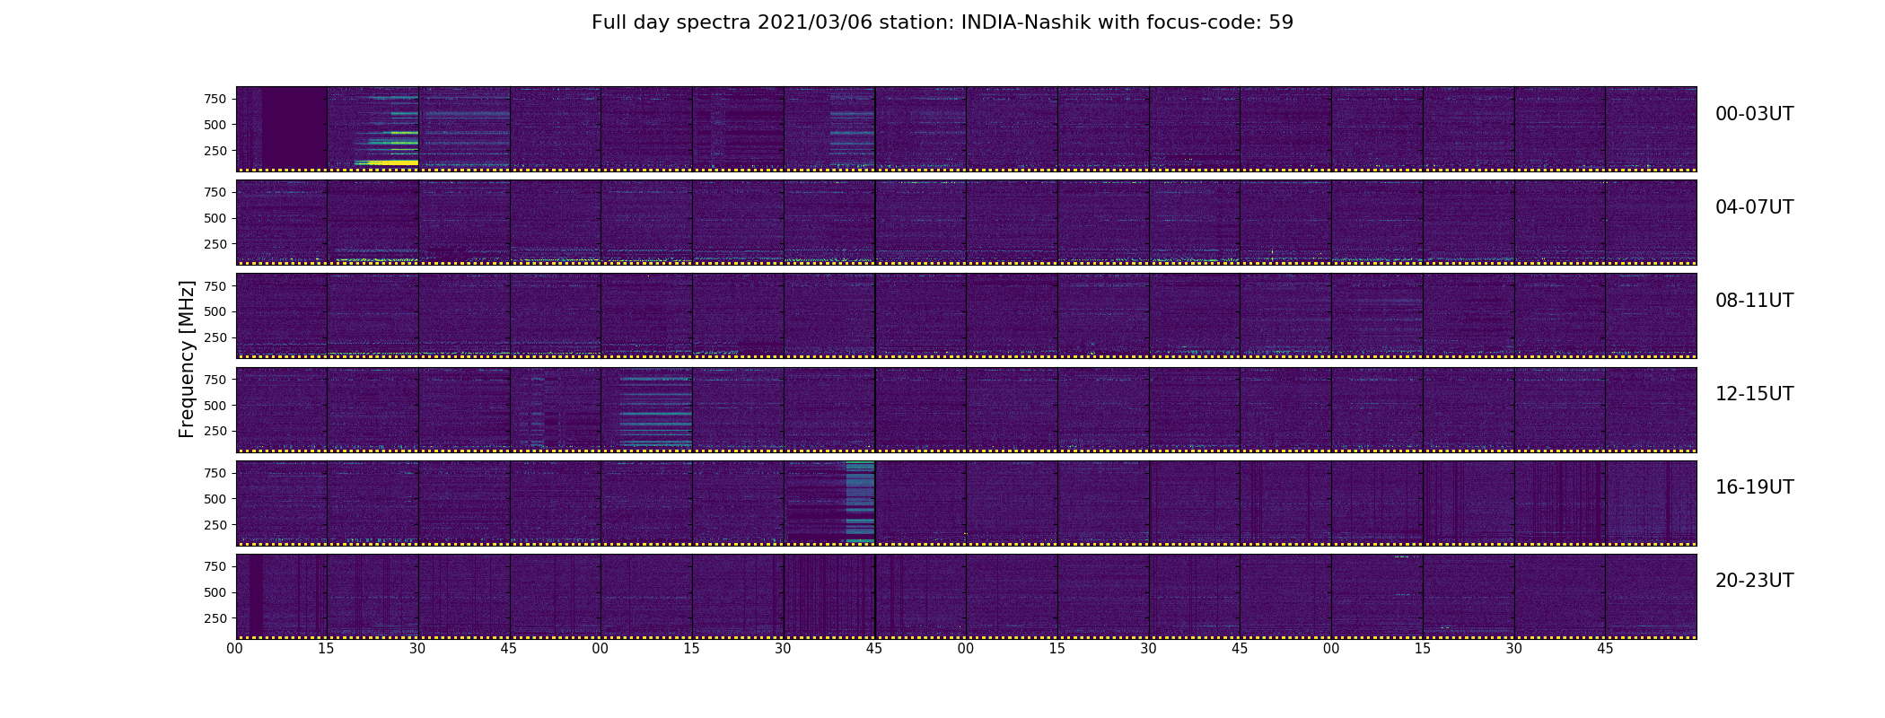This screenshot has width=1885, height=718.
Task: Select the "08-11UT" row label
Action: coord(1754,301)
